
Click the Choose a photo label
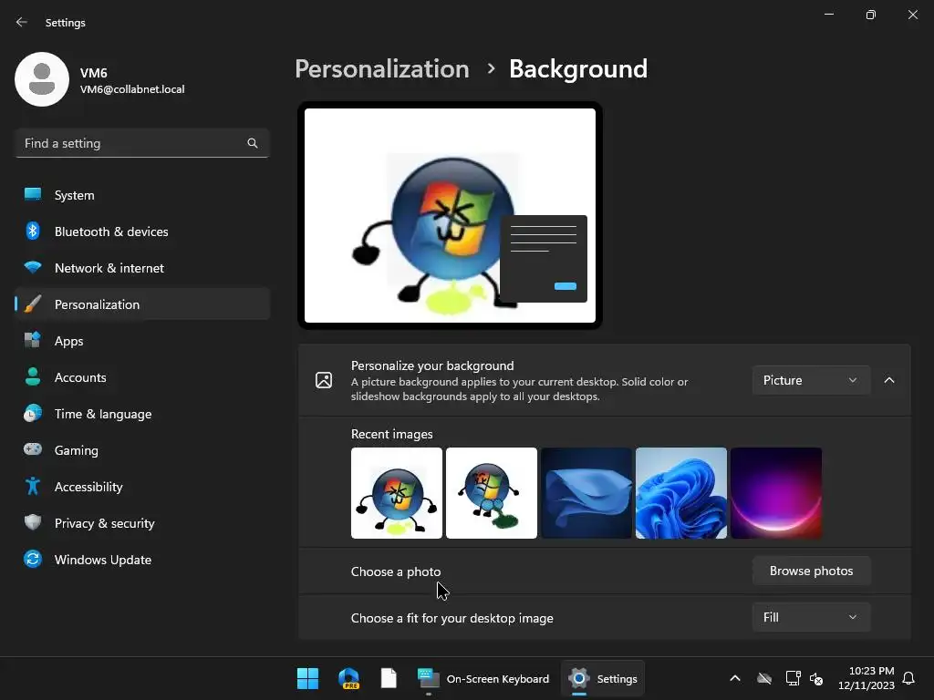[396, 571]
